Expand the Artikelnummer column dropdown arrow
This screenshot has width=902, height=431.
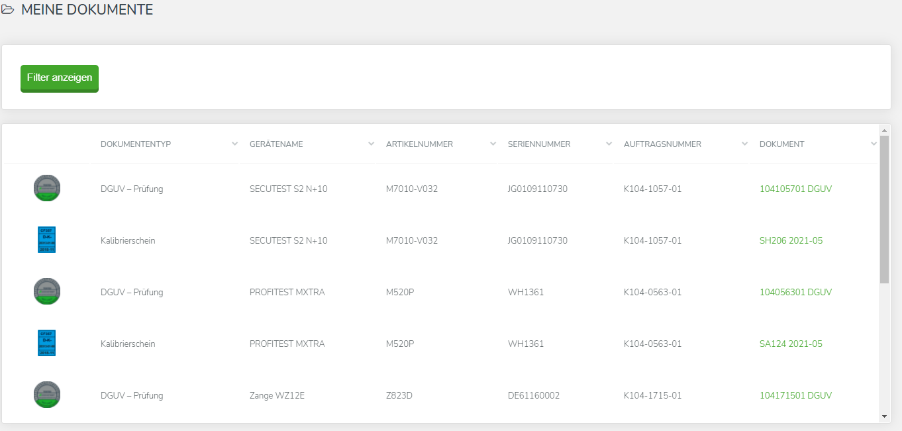pos(493,144)
